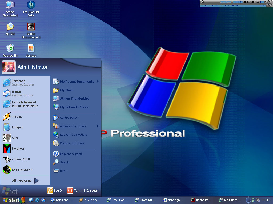Open Control Panel from the Start menu
Viewport: 273px width, 204px height.
pos(69,118)
